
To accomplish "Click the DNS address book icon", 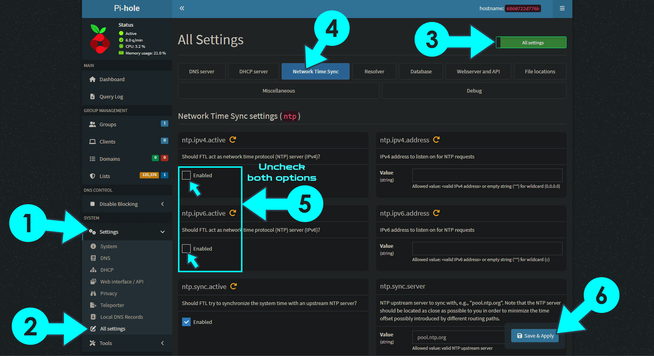I will click(93, 258).
